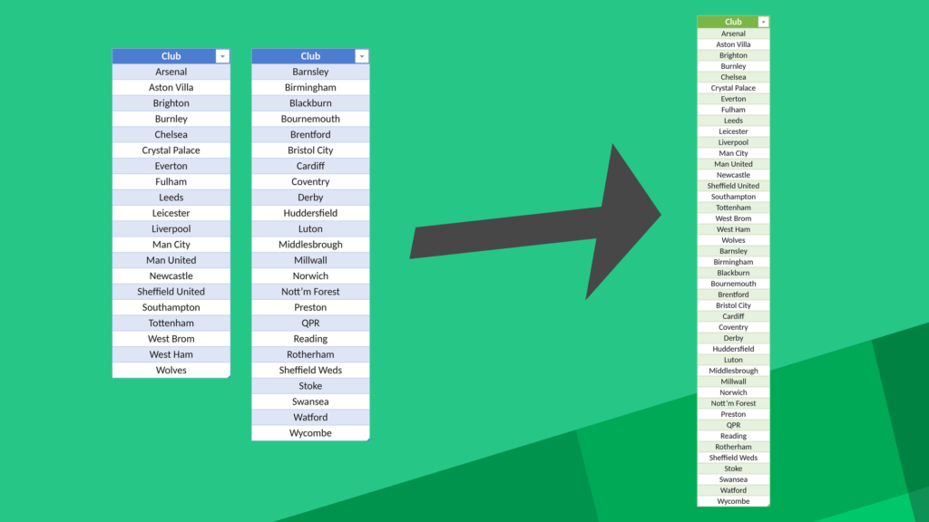This screenshot has height=522, width=929.
Task: Click Barnsley in the green combined table
Action: point(733,251)
